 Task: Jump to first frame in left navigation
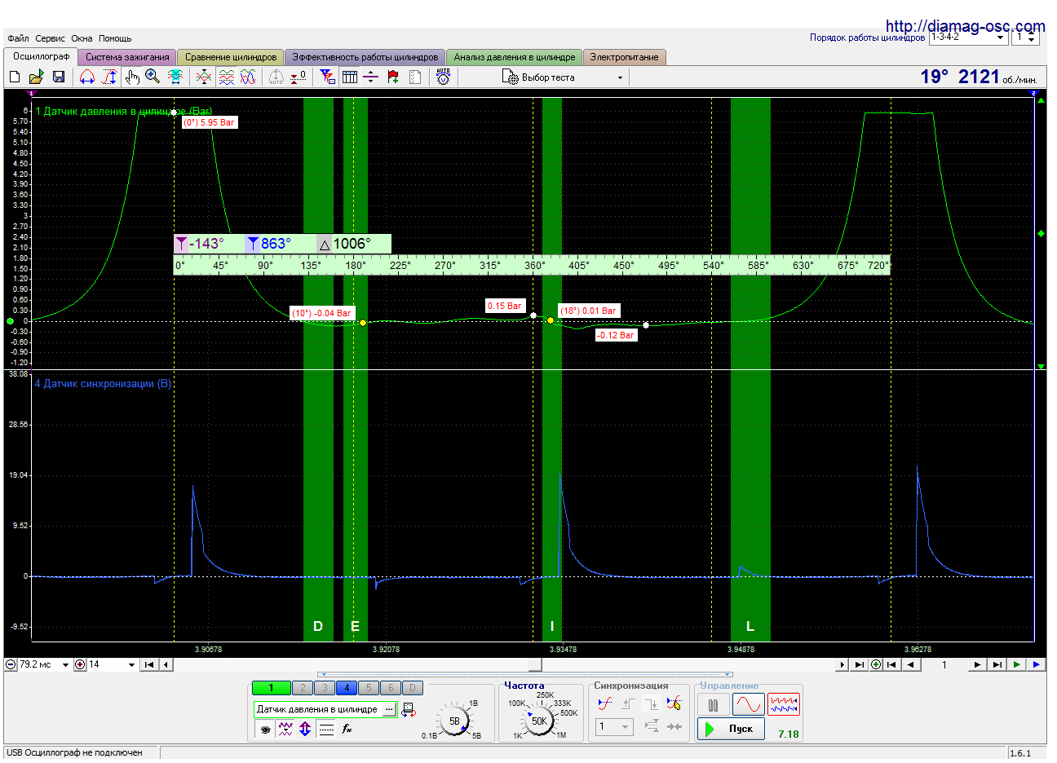pos(149,664)
